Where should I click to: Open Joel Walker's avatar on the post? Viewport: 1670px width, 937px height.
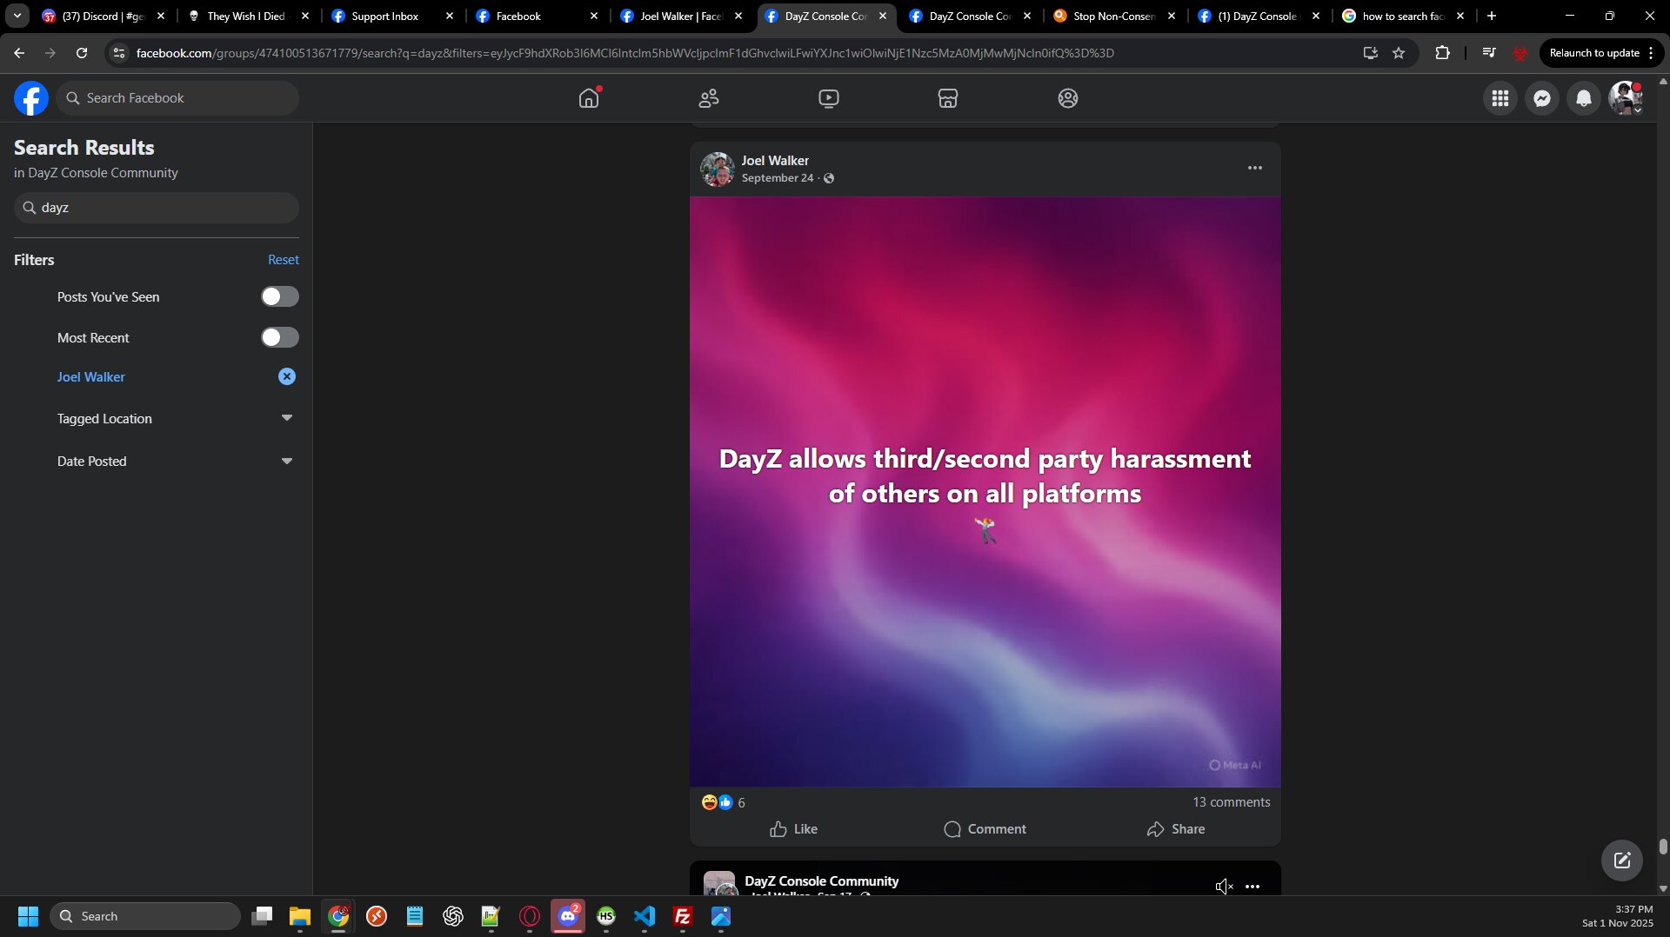click(718, 169)
